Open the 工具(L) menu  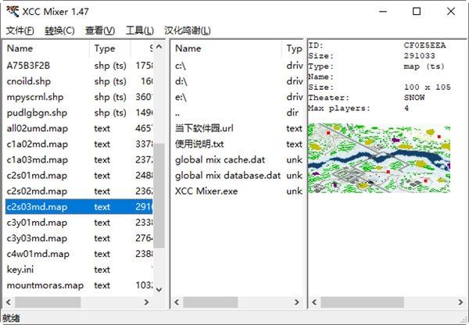click(140, 30)
